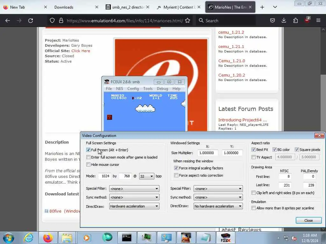Open FCEUX Debug menu
The height and width of the screenshot is (244, 326).
tap(162, 89)
